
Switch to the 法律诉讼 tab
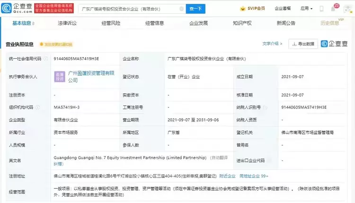(x=67, y=23)
